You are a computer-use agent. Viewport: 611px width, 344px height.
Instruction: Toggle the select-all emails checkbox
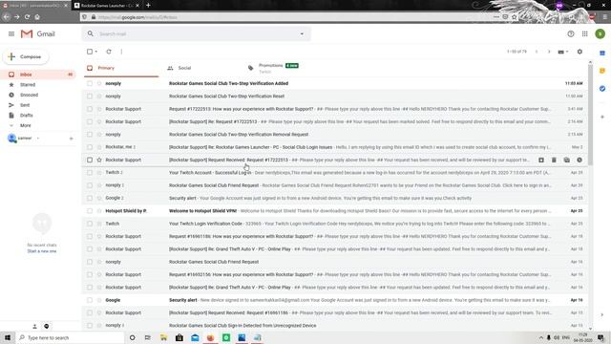pos(90,52)
